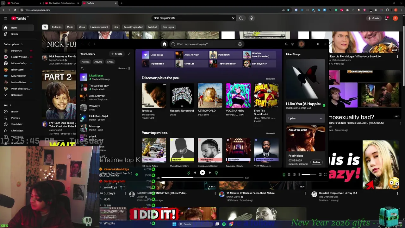Toggle saved checkmark for I Like You
The width and height of the screenshot is (405, 228).
click(x=324, y=105)
